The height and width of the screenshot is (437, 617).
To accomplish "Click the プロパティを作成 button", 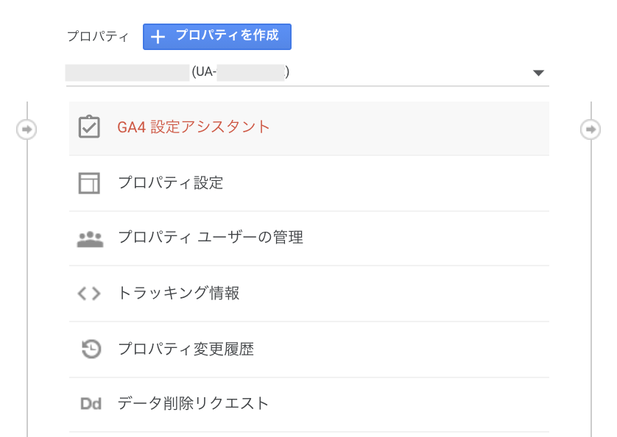I will tap(216, 37).
